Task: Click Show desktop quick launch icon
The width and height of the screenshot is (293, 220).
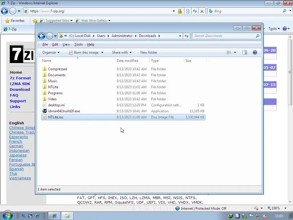Action: tap(24, 216)
